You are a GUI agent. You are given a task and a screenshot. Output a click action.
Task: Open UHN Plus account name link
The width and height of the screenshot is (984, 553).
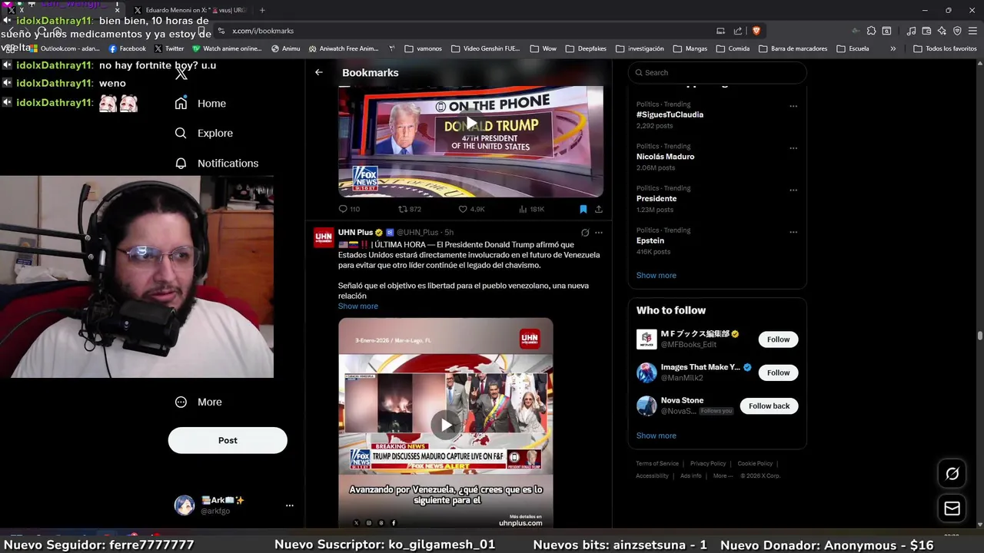(x=355, y=232)
